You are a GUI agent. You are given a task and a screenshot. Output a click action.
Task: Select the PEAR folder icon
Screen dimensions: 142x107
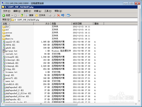(4, 36)
